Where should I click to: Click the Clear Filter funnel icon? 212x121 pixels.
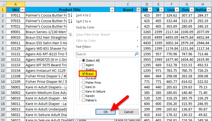[70, 34]
